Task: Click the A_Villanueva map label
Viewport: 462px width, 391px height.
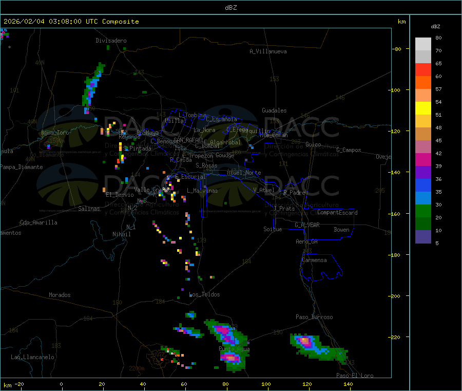Action: pyautogui.click(x=268, y=51)
